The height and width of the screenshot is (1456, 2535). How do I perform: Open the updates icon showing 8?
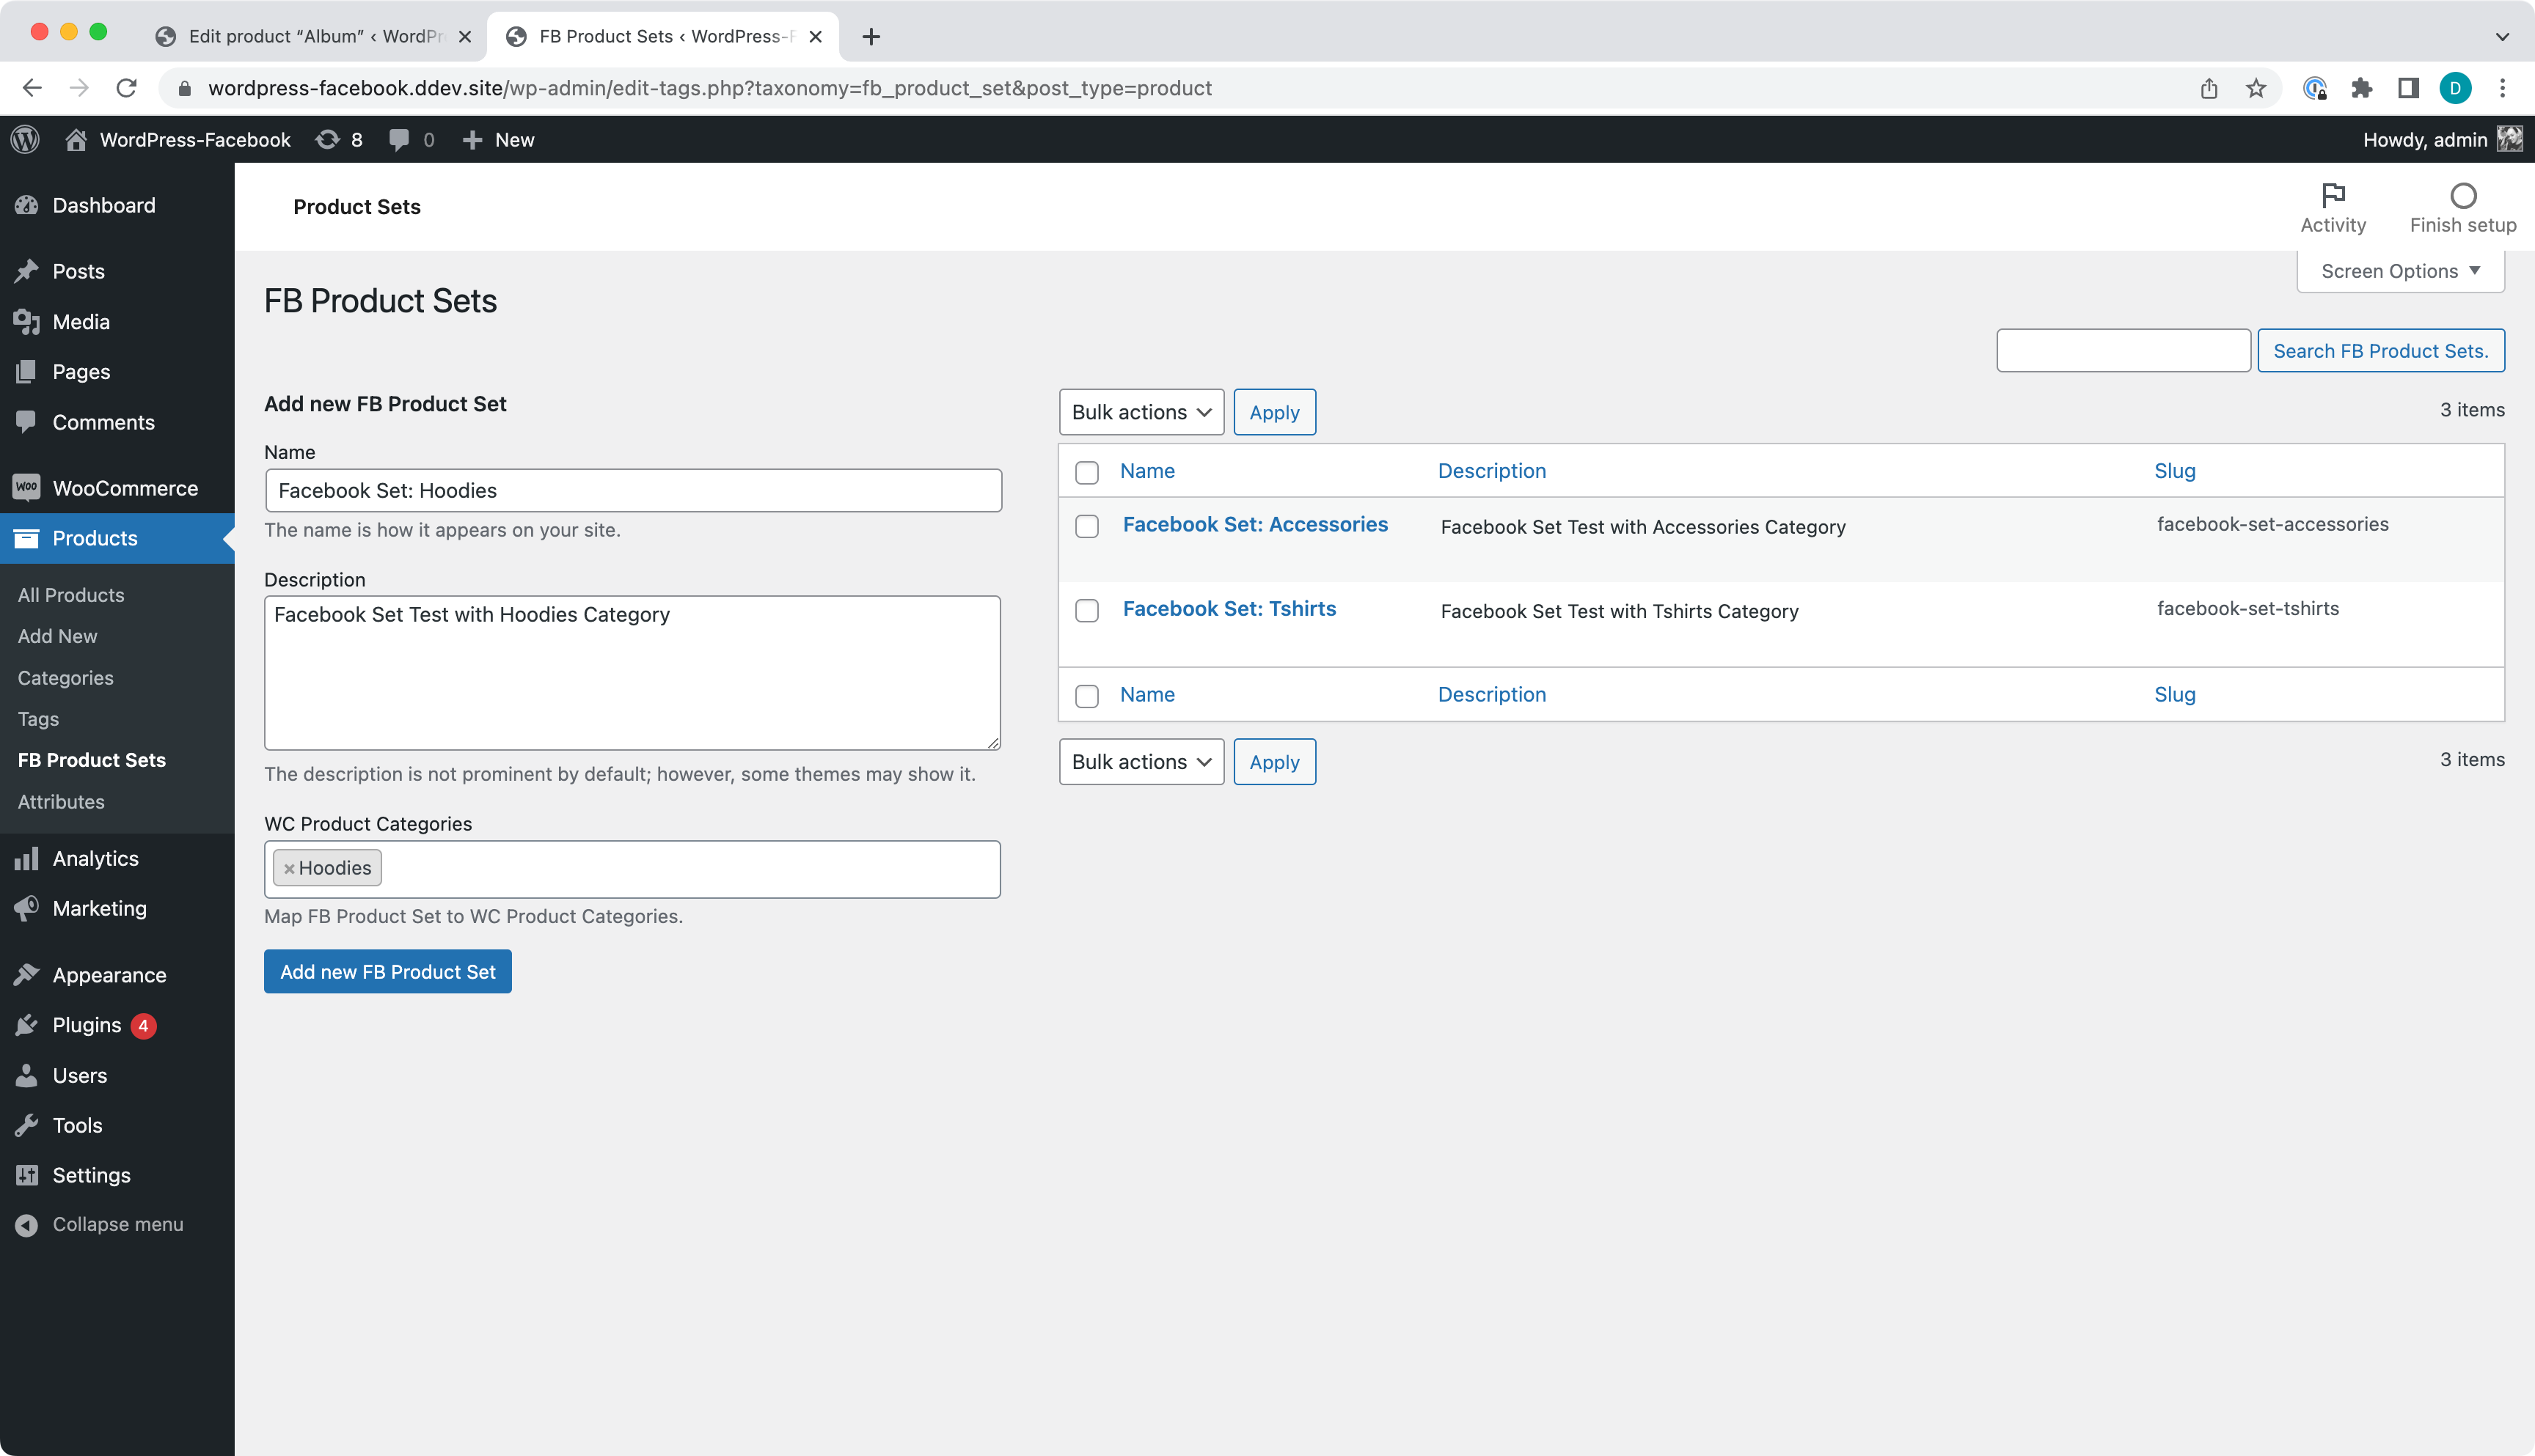coord(327,140)
